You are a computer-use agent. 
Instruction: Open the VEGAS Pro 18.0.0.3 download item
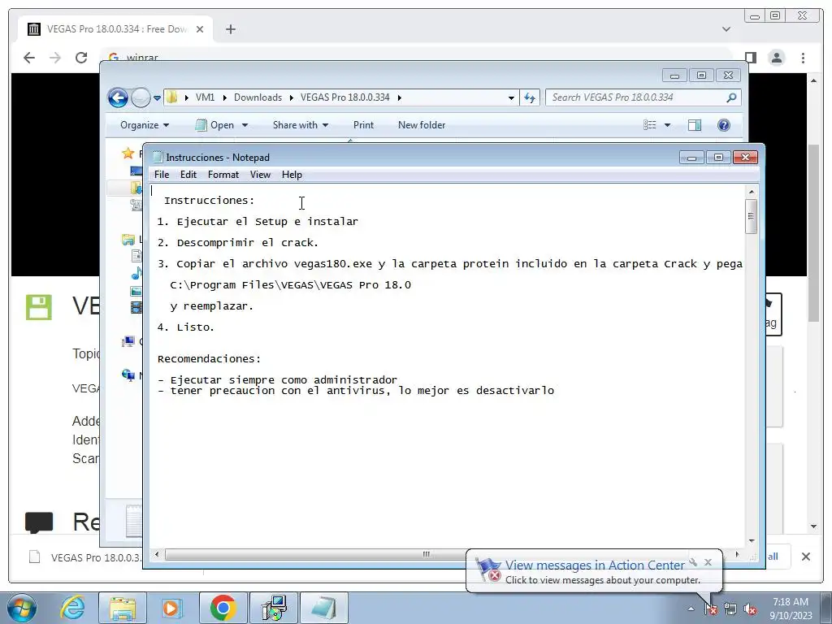click(84, 557)
